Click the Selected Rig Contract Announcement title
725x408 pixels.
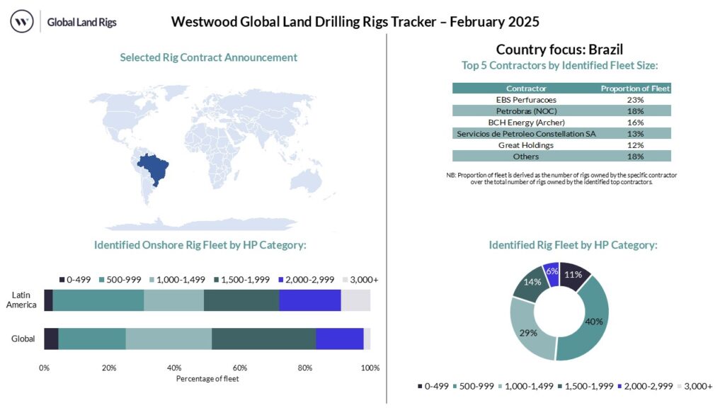pyautogui.click(x=207, y=57)
